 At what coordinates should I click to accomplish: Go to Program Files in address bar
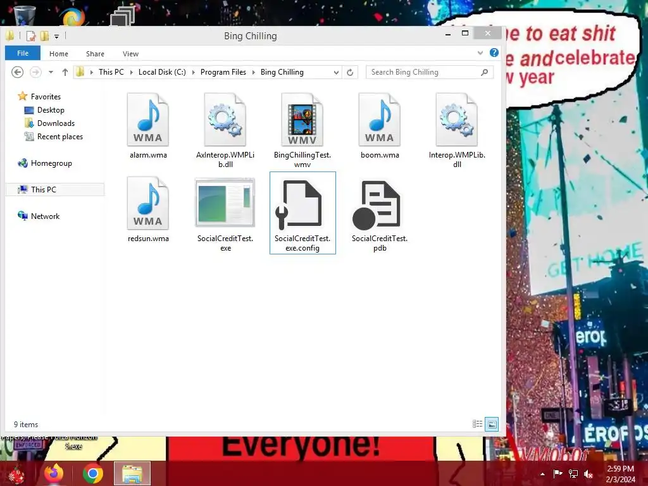click(x=223, y=72)
